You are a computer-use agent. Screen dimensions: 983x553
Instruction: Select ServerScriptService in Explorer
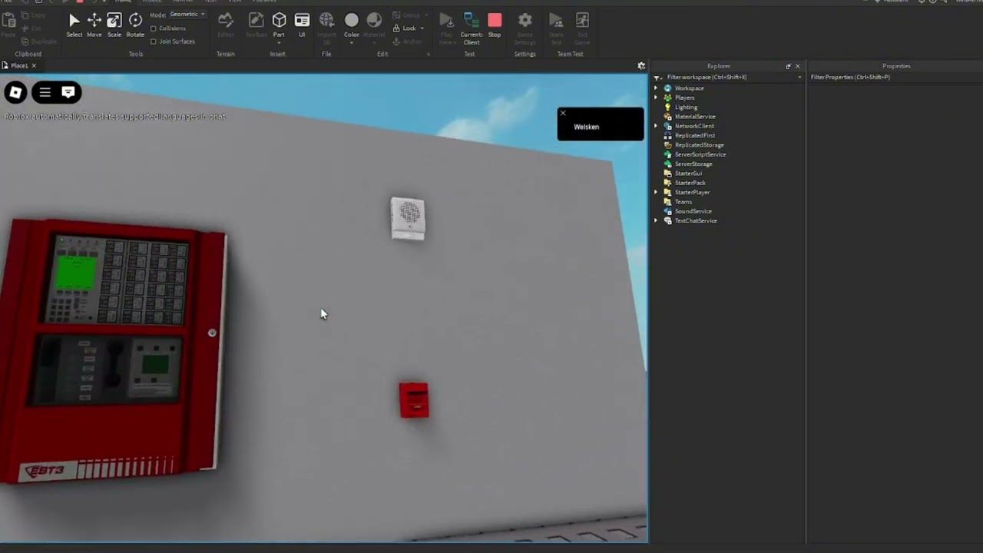[x=700, y=154]
